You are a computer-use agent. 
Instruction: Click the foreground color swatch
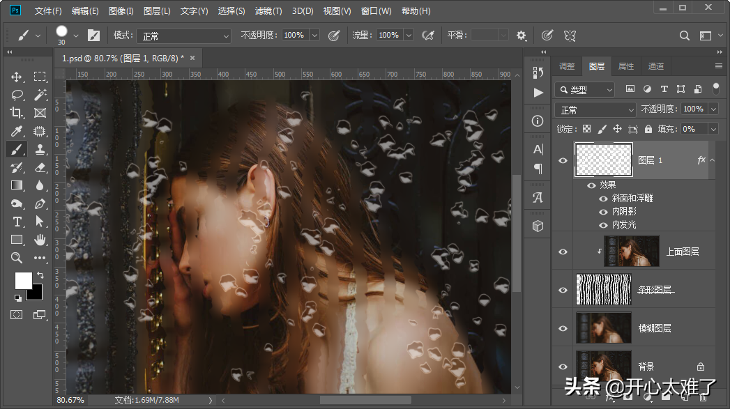pos(23,280)
